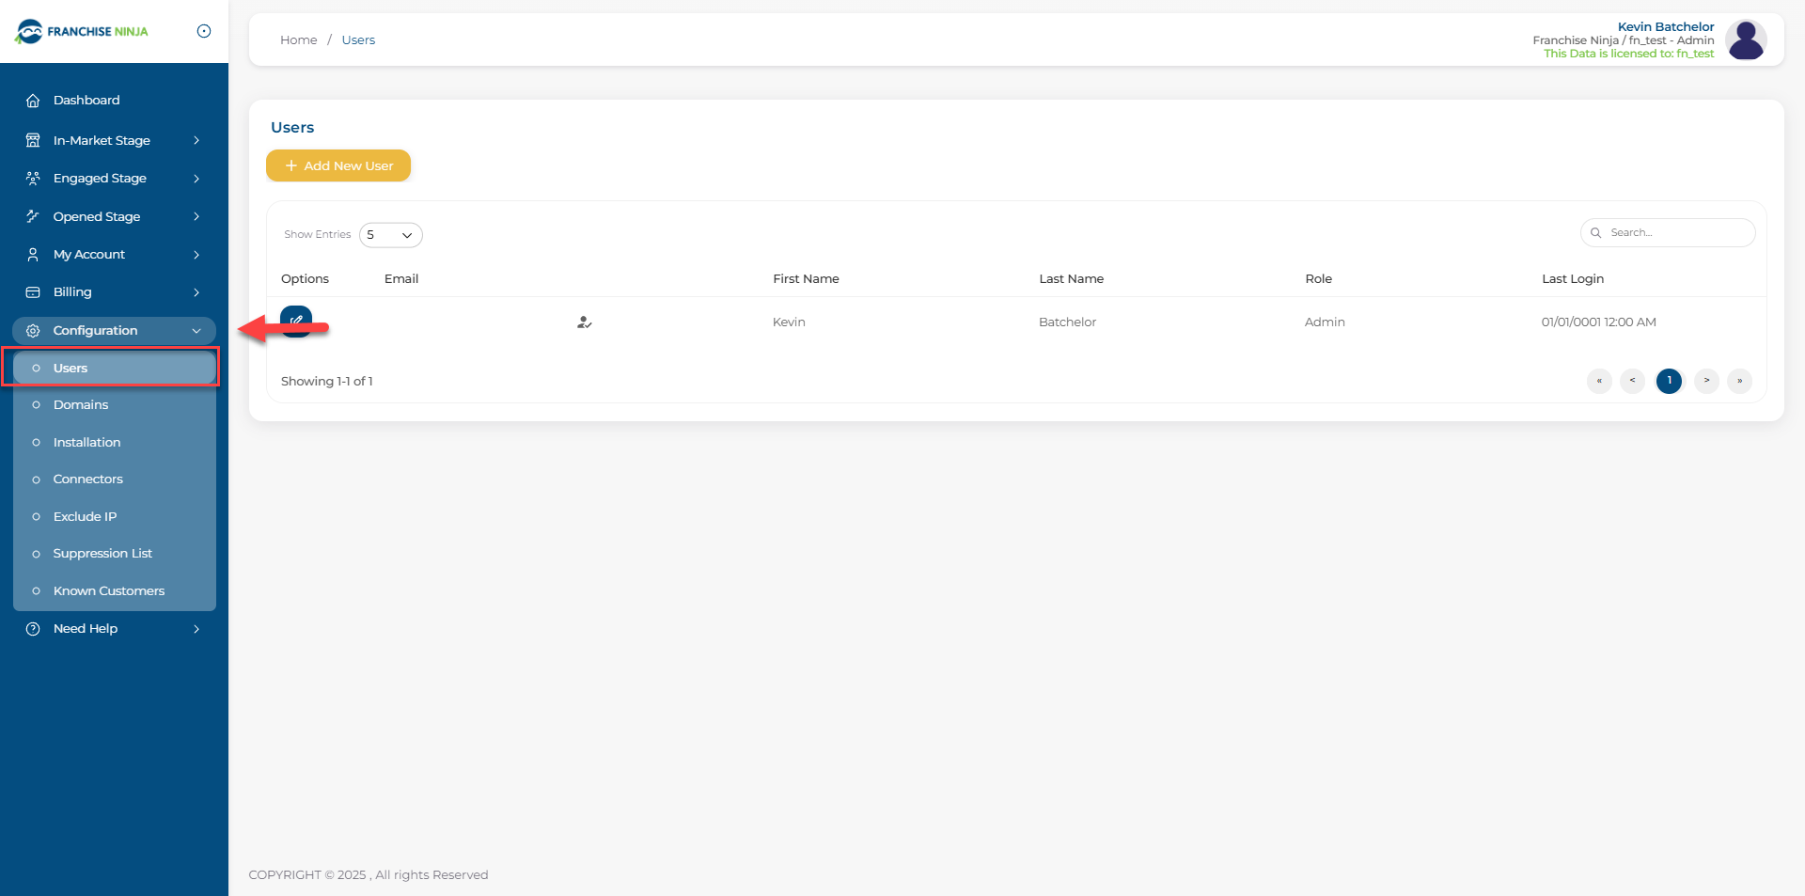Open the Dashboard home icon

(x=33, y=101)
